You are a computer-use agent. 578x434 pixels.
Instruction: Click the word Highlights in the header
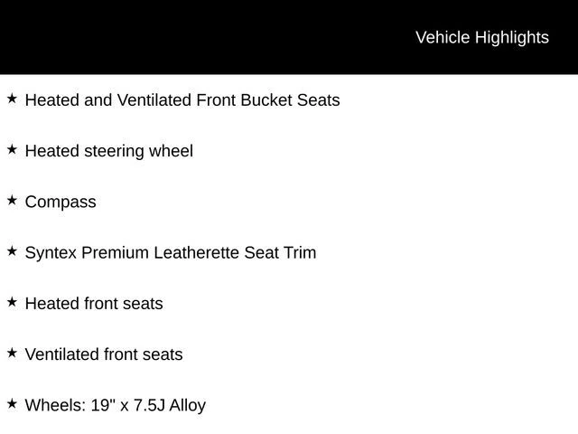pos(512,37)
